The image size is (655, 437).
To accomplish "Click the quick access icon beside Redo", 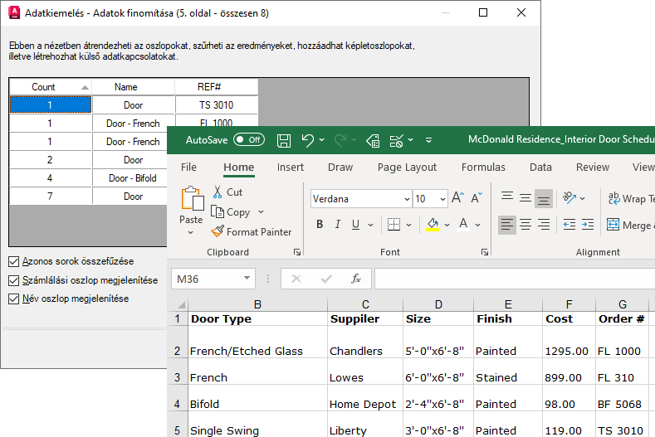I will [x=373, y=140].
